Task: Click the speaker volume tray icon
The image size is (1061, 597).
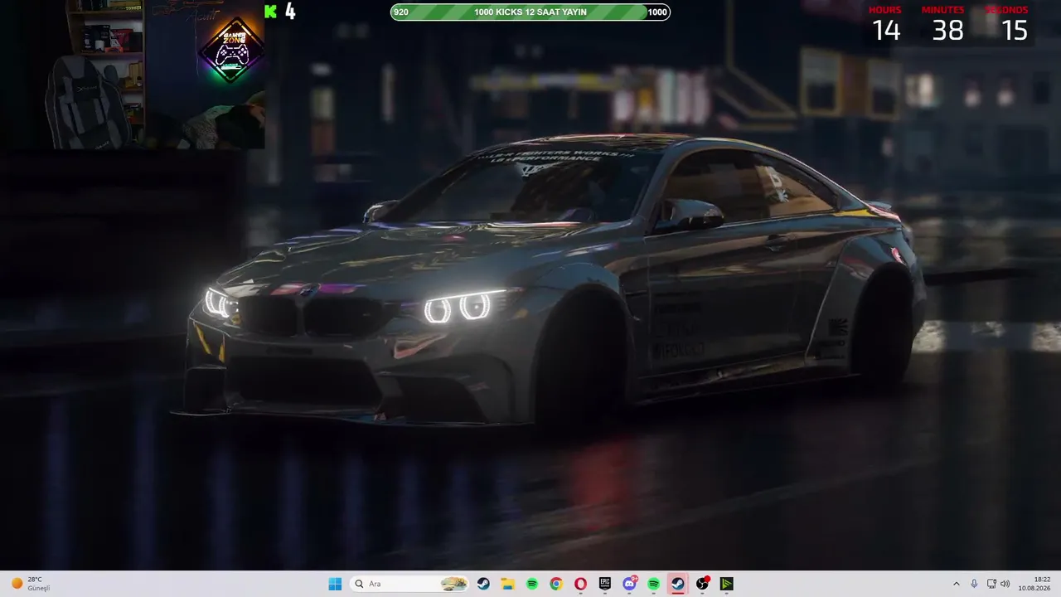Action: tap(1005, 584)
